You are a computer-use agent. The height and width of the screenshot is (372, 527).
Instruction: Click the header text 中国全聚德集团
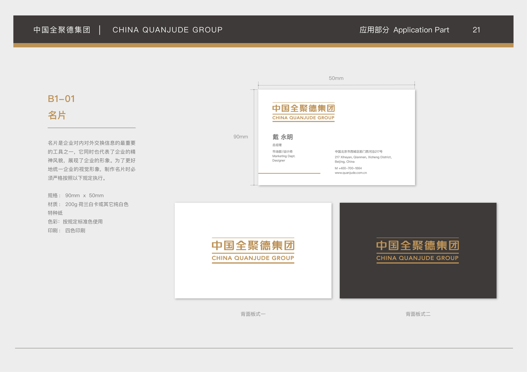pos(62,30)
